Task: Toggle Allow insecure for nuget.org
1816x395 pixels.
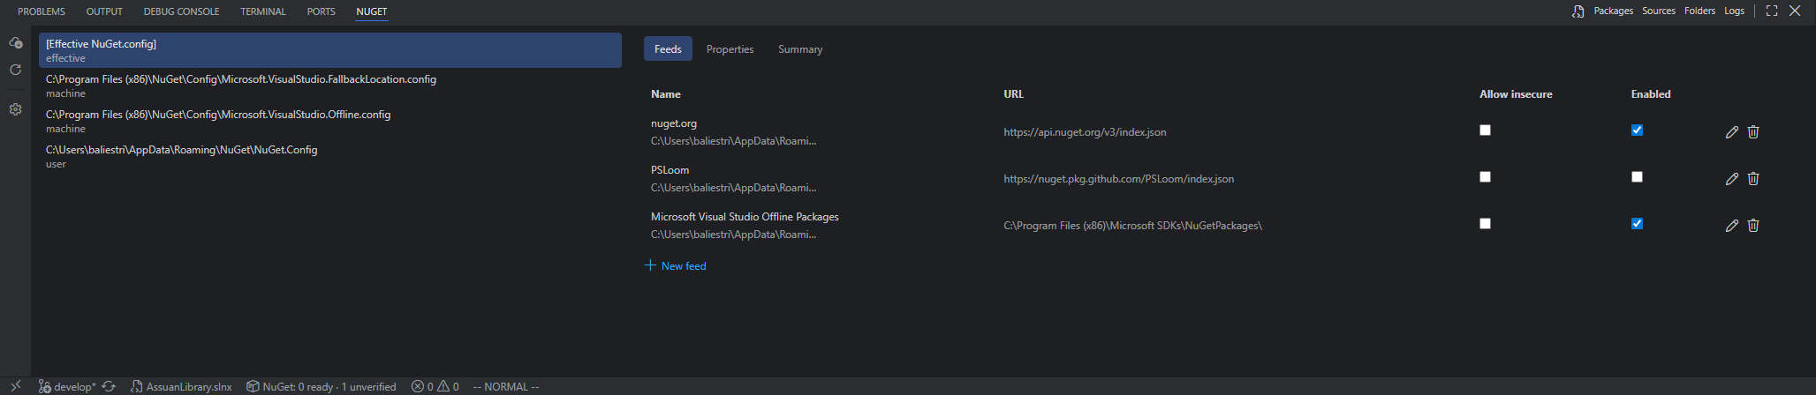Action: [1485, 130]
